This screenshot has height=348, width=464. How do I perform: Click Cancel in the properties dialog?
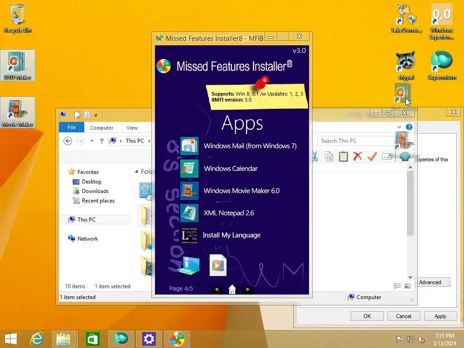(x=404, y=316)
